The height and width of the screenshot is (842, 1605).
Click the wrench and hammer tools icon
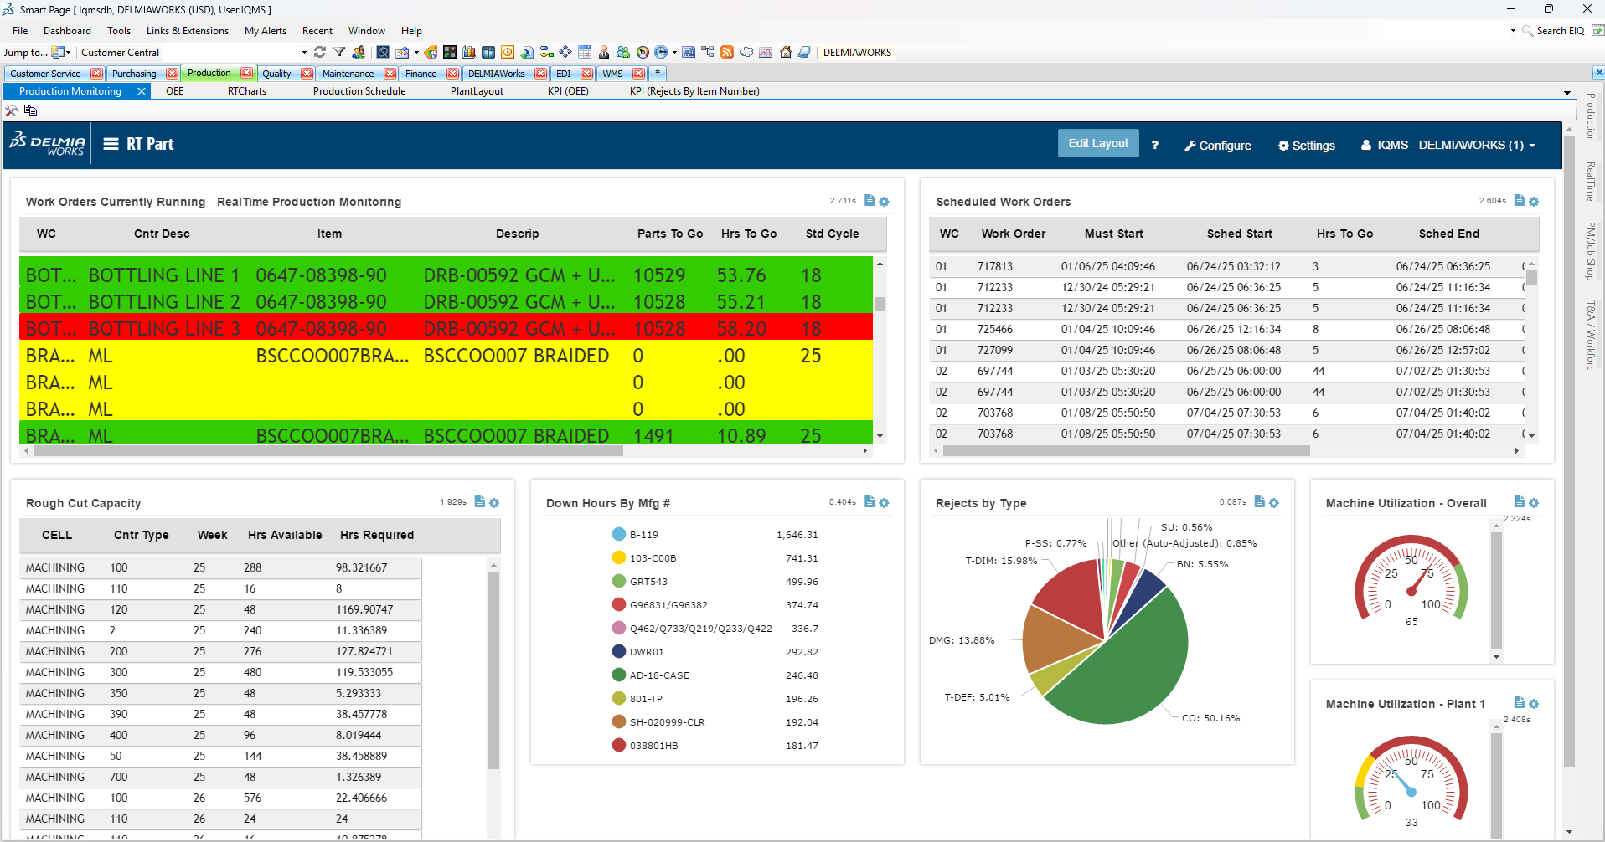tap(11, 110)
